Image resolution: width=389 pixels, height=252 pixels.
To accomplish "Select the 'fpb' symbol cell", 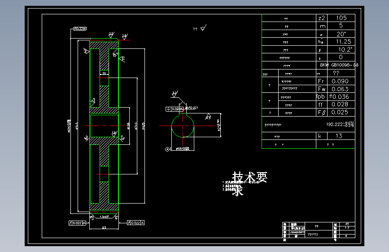I will (x=322, y=97).
